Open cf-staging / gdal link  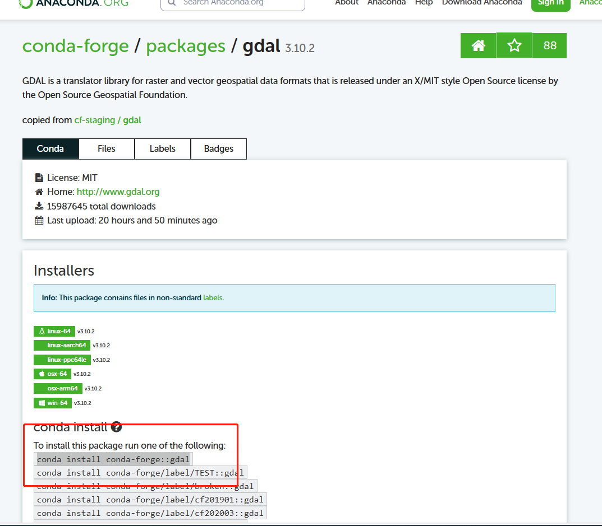point(108,120)
